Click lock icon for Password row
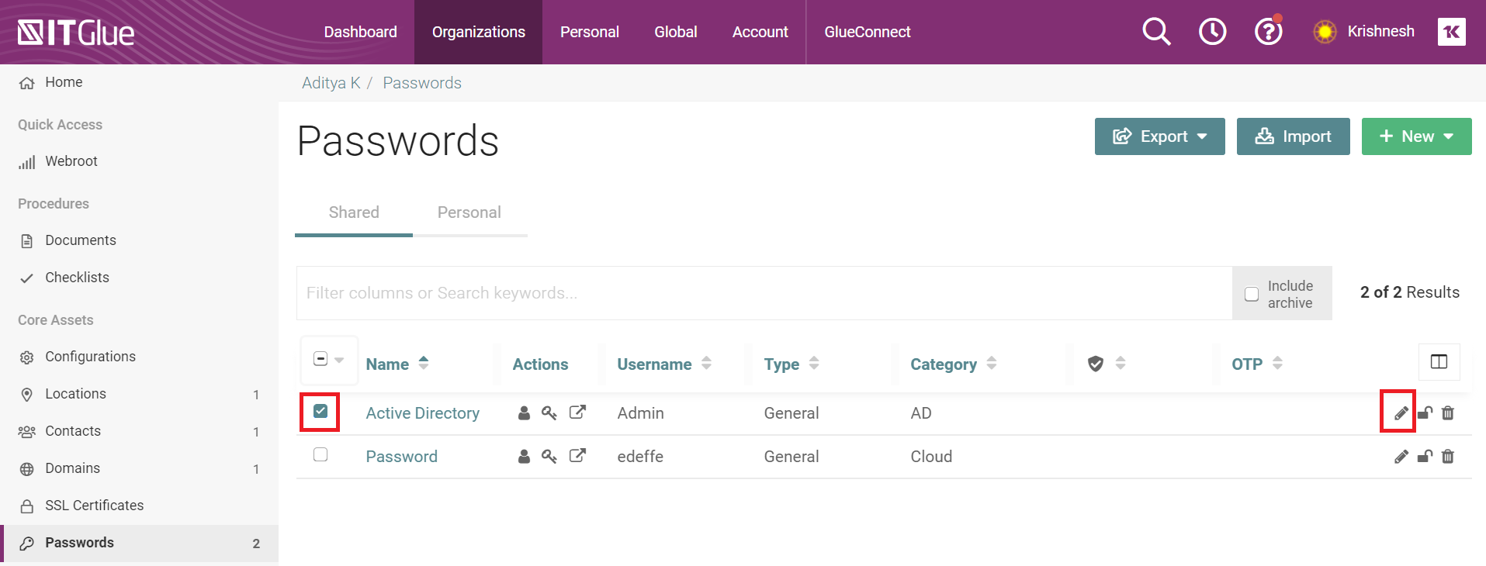The width and height of the screenshot is (1486, 566). [x=1425, y=457]
